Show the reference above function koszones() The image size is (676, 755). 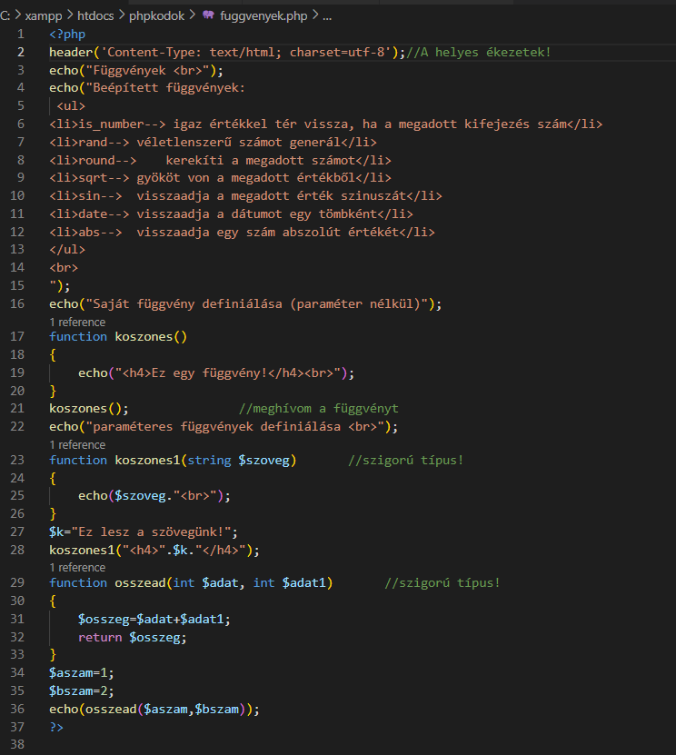(77, 322)
